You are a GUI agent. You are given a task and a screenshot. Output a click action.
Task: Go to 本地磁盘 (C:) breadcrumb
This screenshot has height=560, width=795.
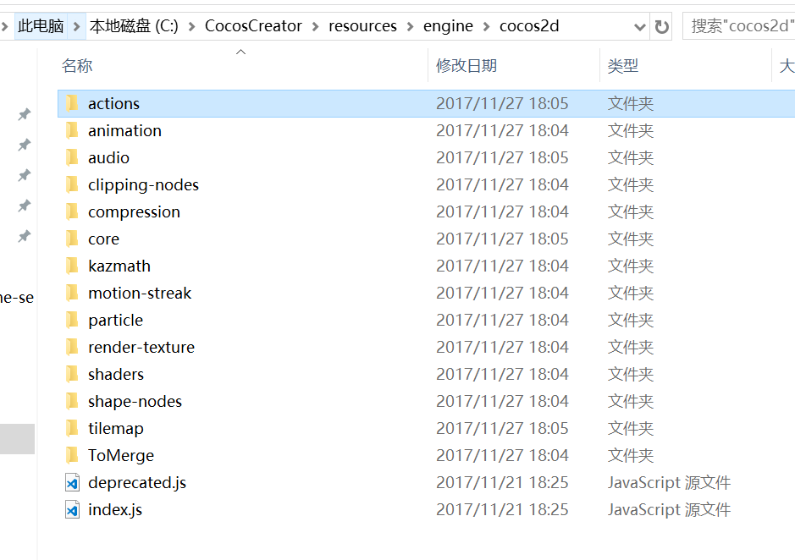point(134,26)
